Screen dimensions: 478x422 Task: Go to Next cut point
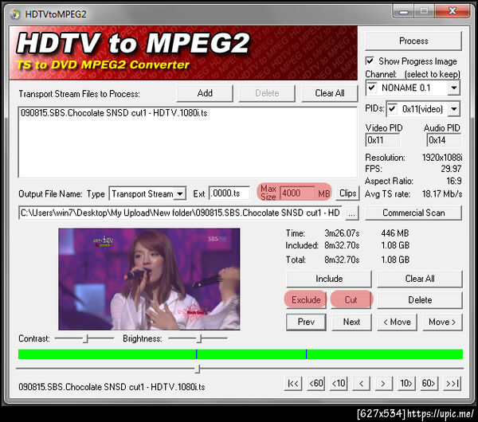coord(351,322)
